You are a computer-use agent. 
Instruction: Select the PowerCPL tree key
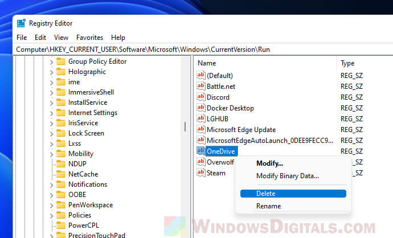tap(84, 225)
